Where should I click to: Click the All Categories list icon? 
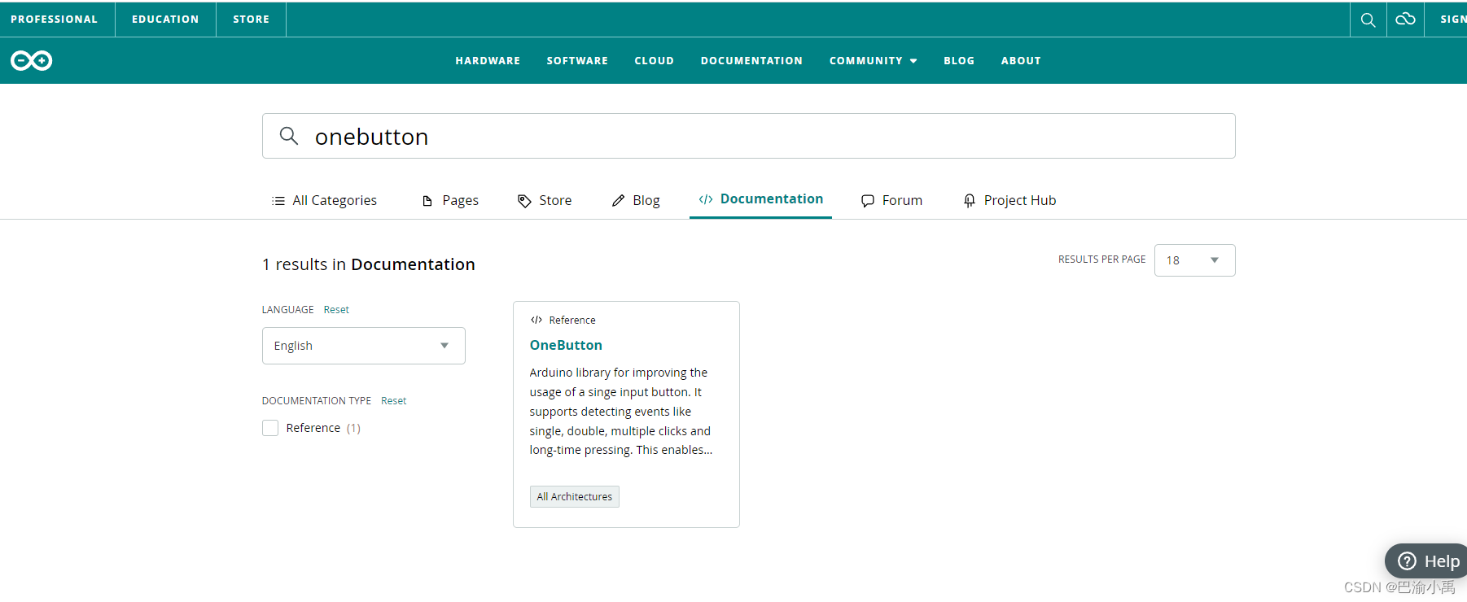pyautogui.click(x=278, y=201)
